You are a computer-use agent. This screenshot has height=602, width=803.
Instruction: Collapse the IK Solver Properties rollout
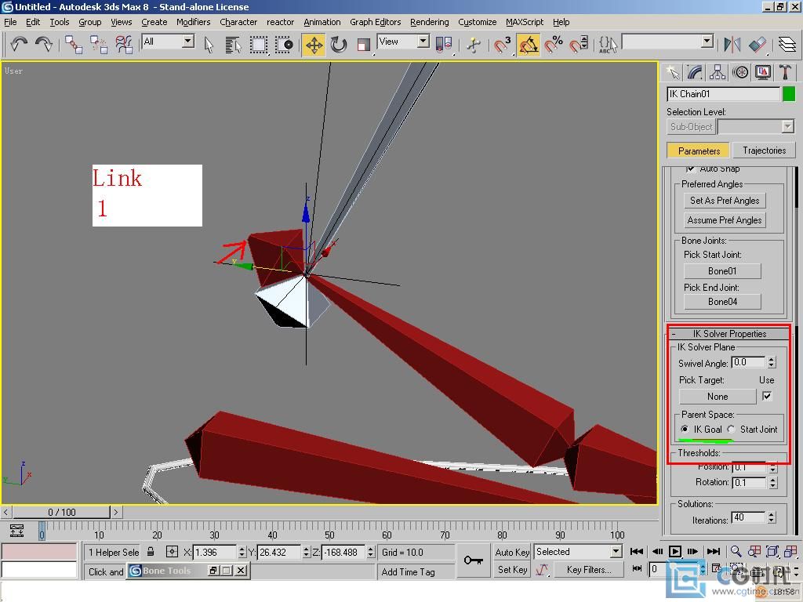[x=730, y=334]
